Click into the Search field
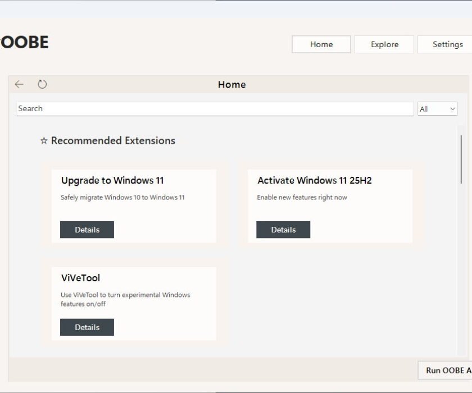This screenshot has width=472, height=393. pyautogui.click(x=215, y=108)
